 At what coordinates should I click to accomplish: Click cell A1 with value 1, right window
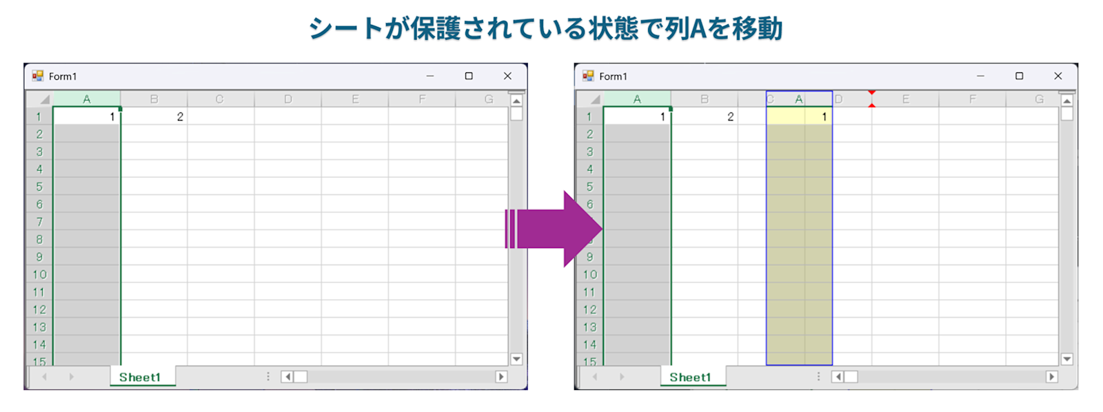(x=637, y=116)
